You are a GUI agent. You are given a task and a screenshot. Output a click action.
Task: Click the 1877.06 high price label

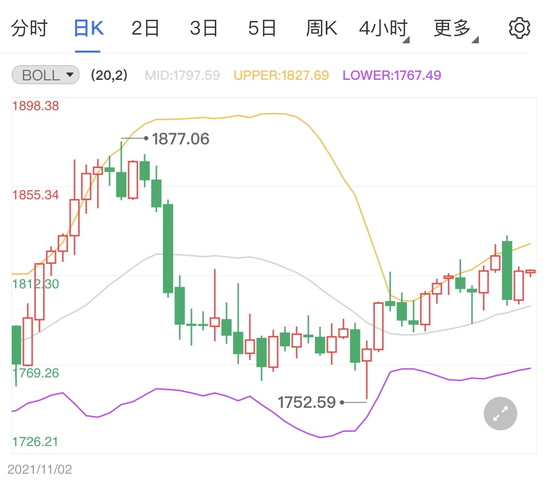(181, 139)
